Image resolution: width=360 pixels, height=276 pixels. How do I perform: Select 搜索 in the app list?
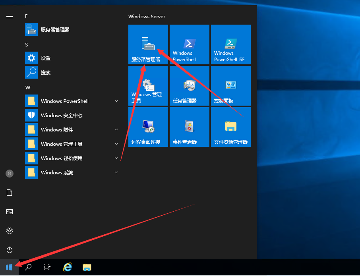[46, 72]
